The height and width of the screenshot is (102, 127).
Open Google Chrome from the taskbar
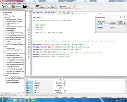[27, 100]
